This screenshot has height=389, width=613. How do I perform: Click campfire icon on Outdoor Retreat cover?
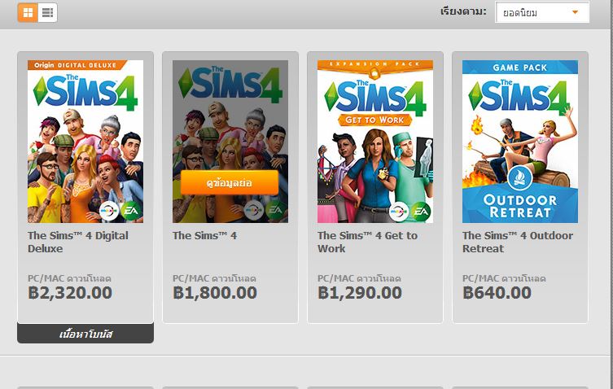[520, 178]
